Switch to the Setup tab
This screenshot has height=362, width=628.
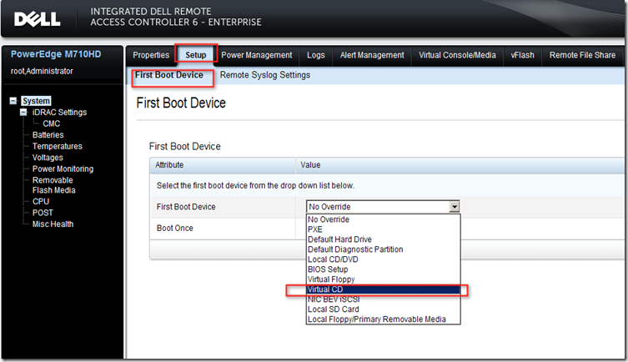(x=196, y=55)
